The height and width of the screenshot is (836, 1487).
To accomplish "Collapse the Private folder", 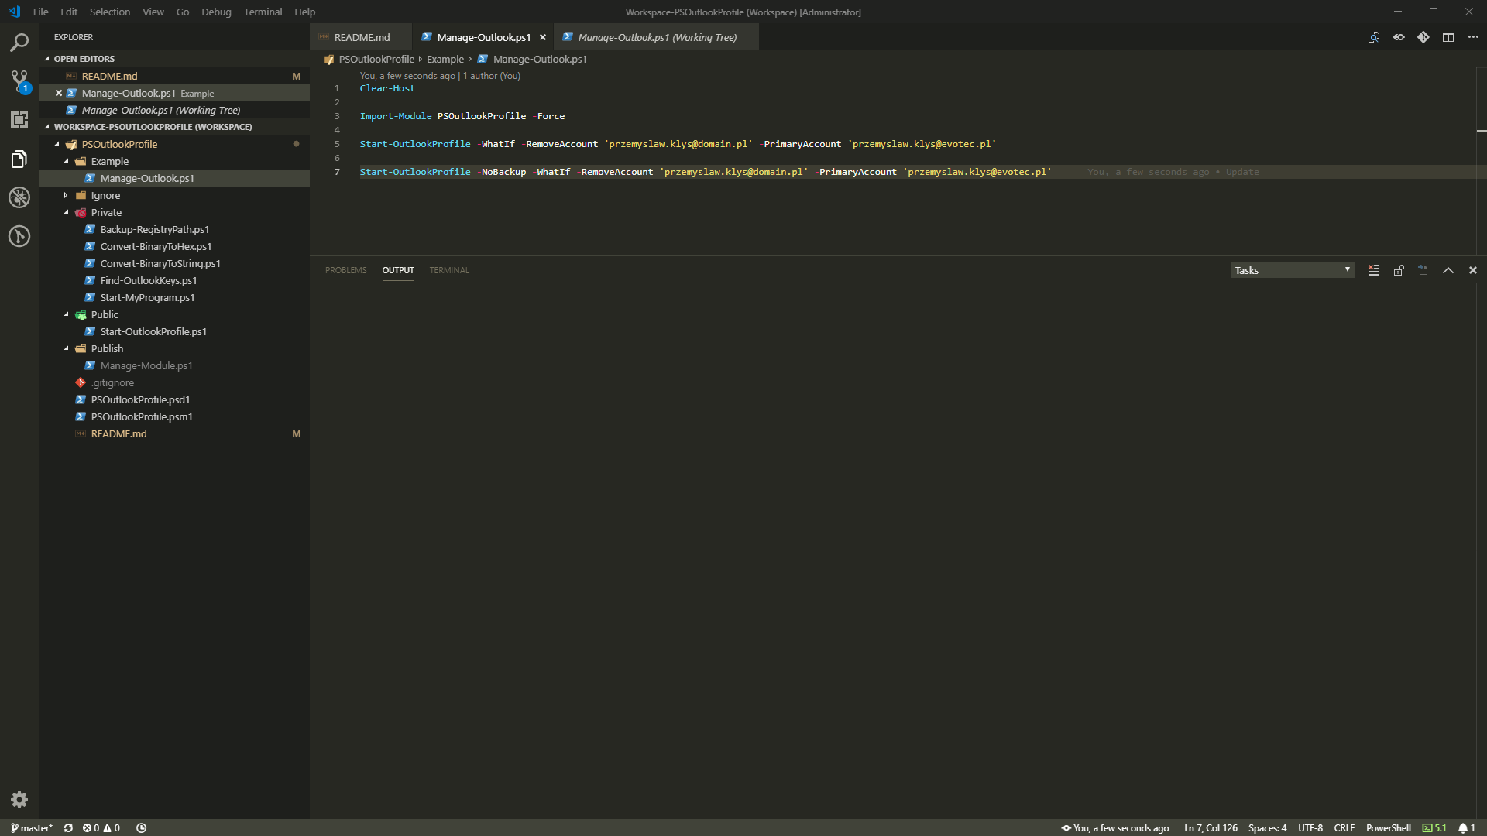I will pyautogui.click(x=106, y=212).
